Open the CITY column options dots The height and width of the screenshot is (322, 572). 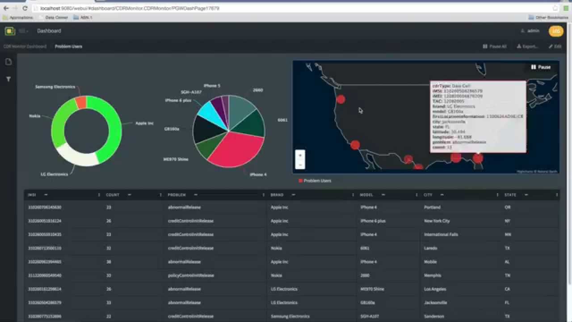497,195
